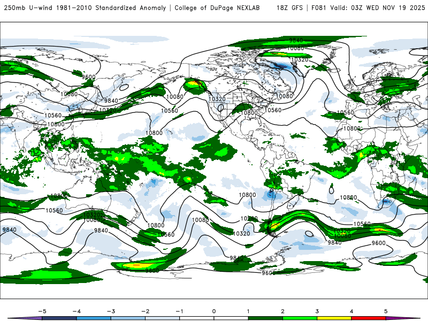Click the "3" color scale label
The height and width of the screenshot is (321, 428).
pyautogui.click(x=317, y=311)
